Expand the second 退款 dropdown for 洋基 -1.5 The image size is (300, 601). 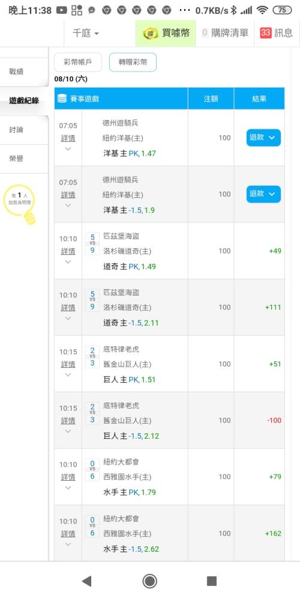tap(263, 194)
